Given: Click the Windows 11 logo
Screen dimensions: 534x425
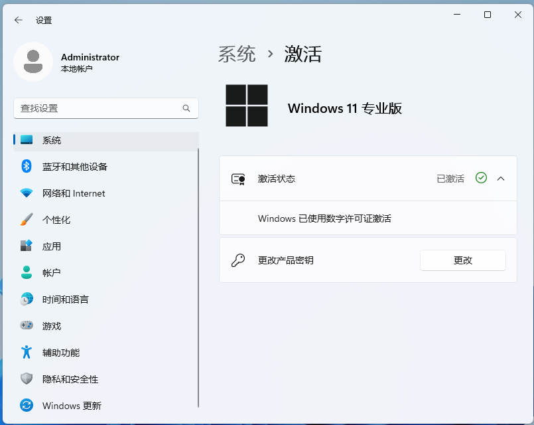Looking at the screenshot, I should 247,106.
